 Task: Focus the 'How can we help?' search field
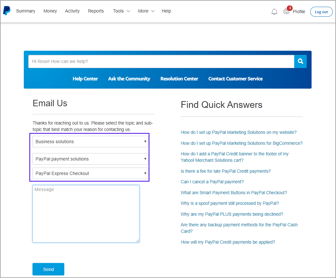161,61
